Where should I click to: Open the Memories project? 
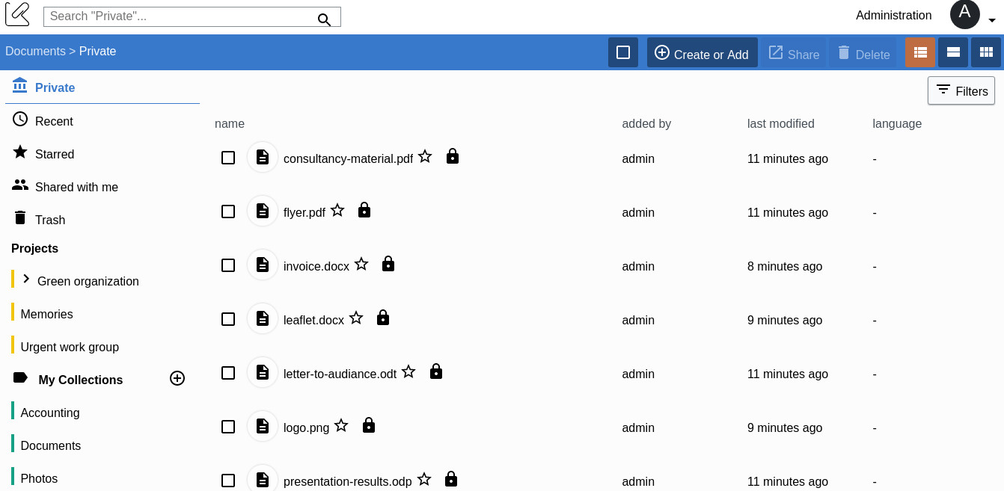pos(46,314)
